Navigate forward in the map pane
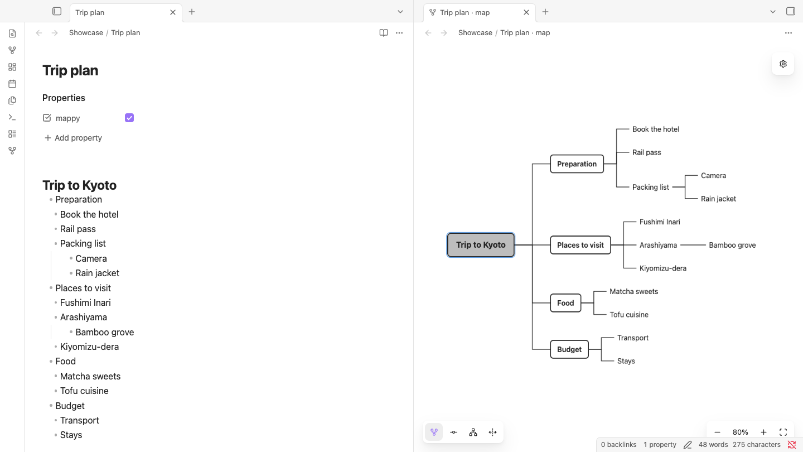The height and width of the screenshot is (452, 803). [x=444, y=33]
